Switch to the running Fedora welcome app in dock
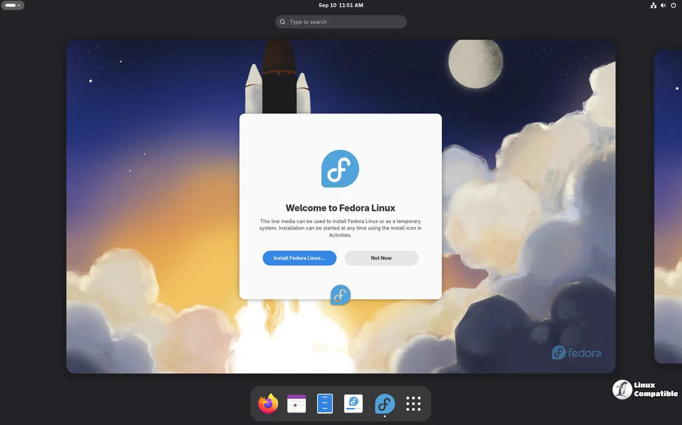Screen dimensions: 682x425 point(385,404)
